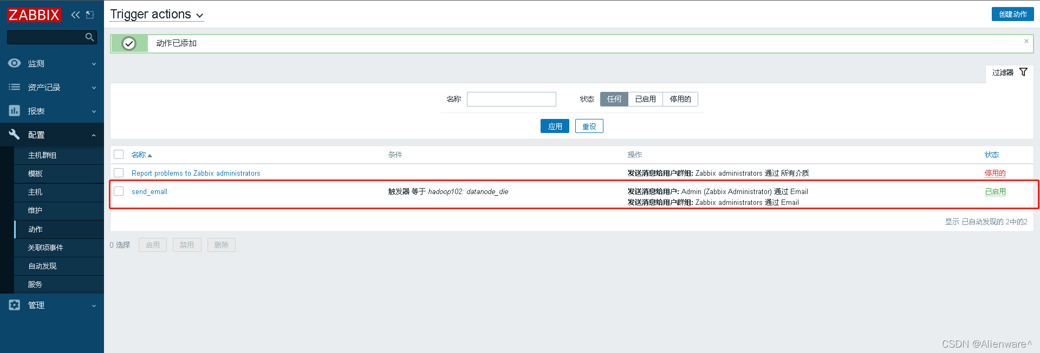The image size is (1040, 353).
Task: Click the wrench icon for 配置
Action: coord(14,135)
